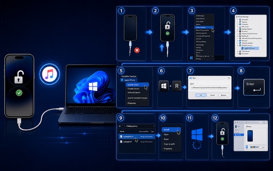Expand the Disk drives tree node
This screenshot has width=273, height=171.
coord(237,27)
